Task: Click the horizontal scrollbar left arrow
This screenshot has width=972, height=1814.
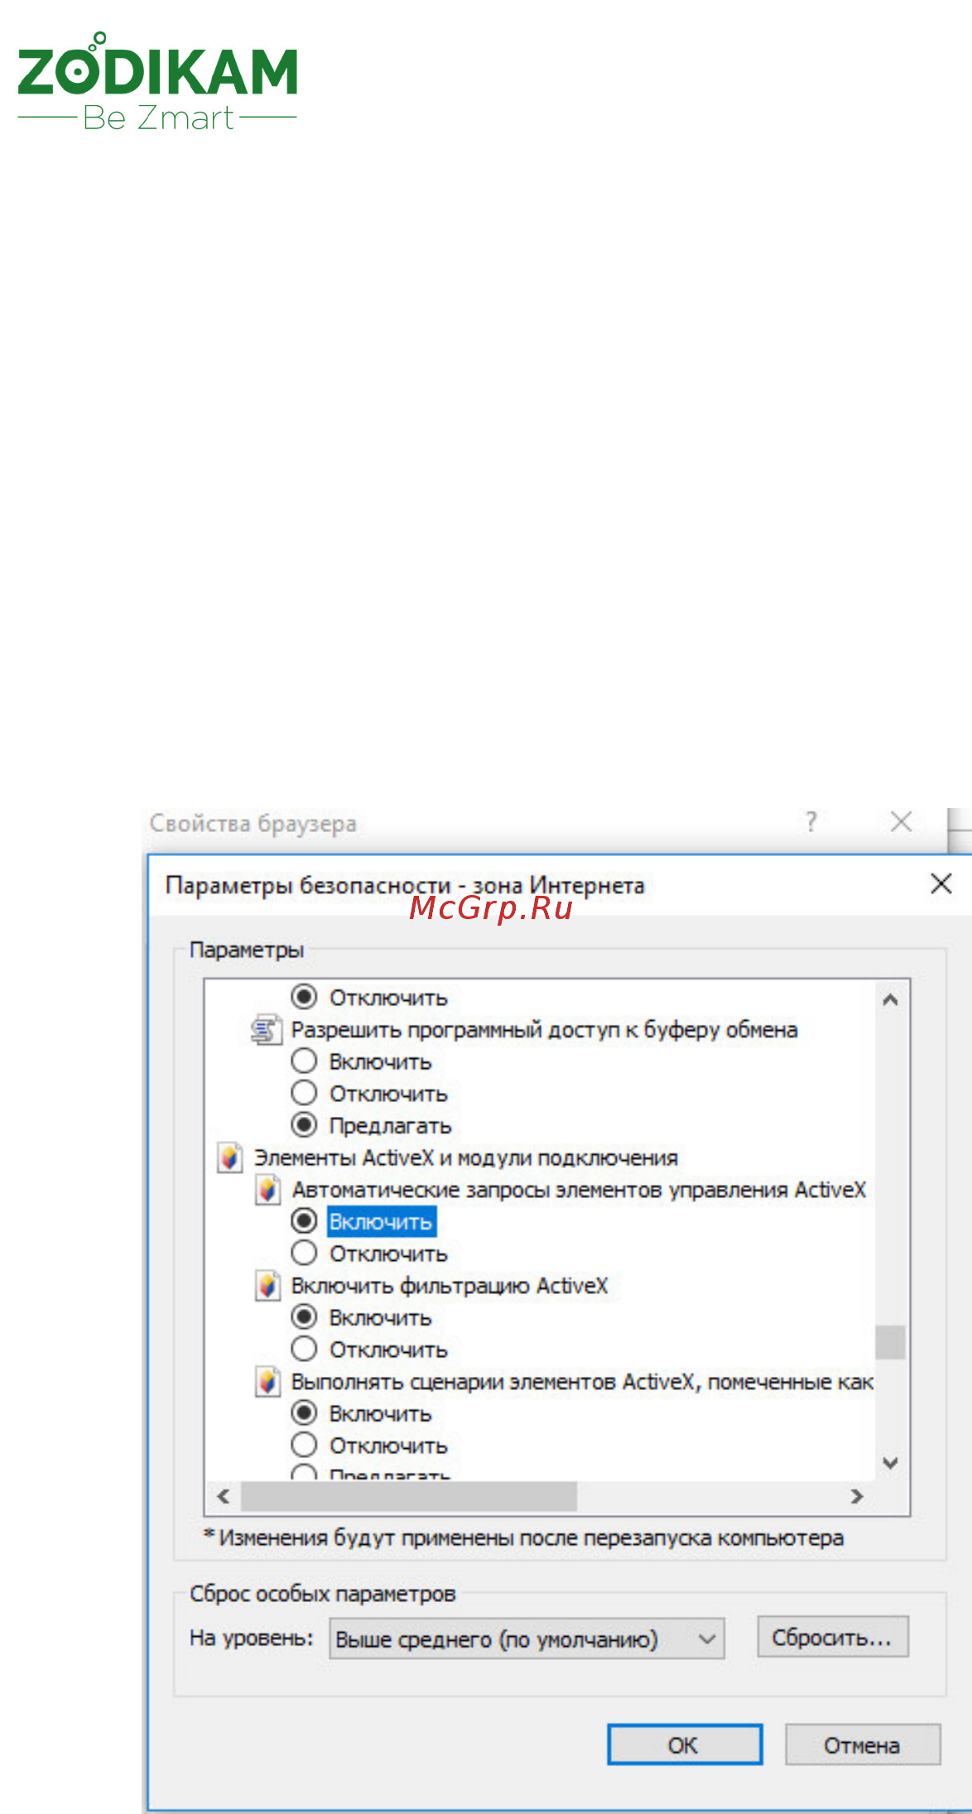Action: point(224,1496)
